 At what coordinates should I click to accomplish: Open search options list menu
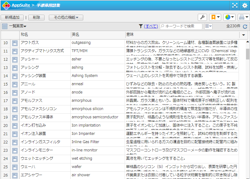(208, 27)
